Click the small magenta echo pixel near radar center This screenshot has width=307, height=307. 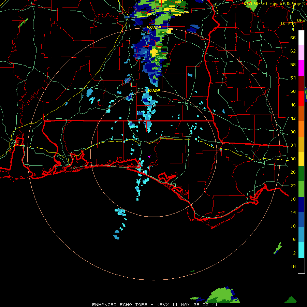coord(149,157)
